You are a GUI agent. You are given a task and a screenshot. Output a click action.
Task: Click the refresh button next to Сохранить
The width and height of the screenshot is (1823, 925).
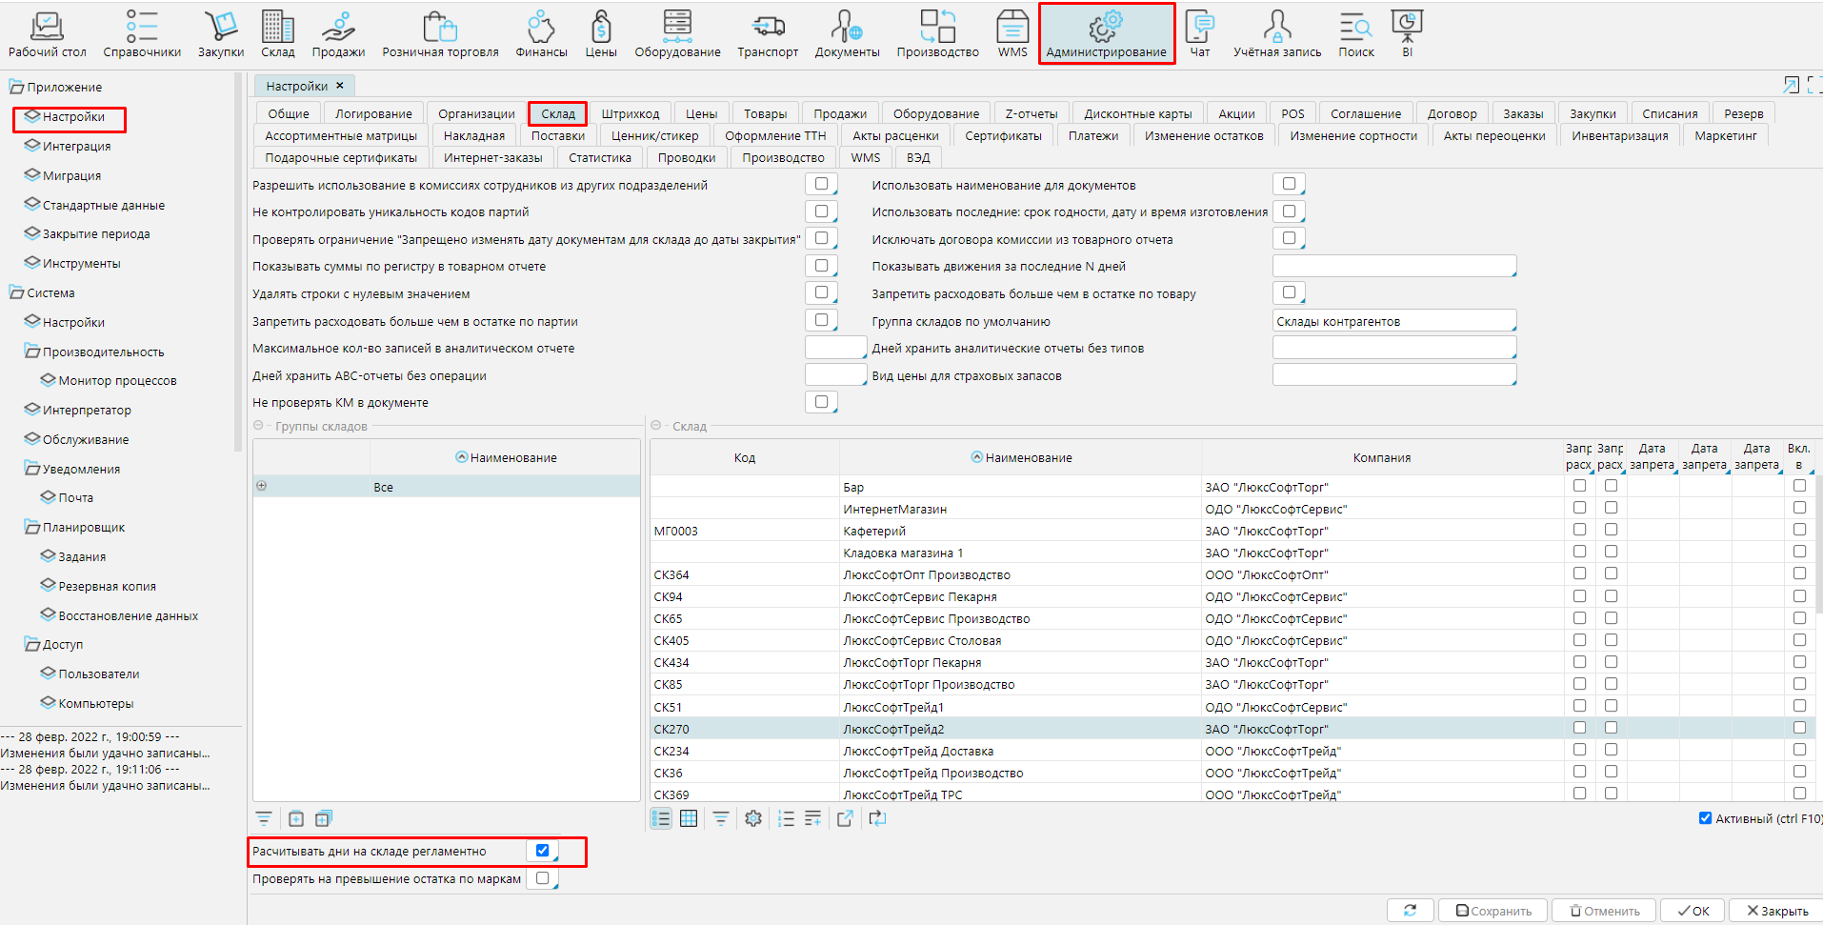pyautogui.click(x=1410, y=911)
